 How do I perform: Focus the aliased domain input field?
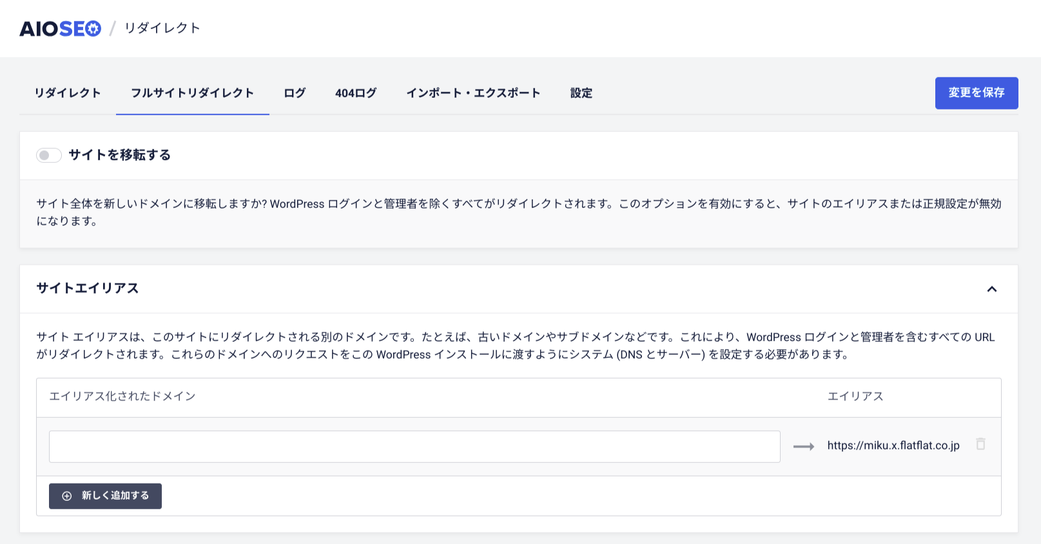click(414, 447)
